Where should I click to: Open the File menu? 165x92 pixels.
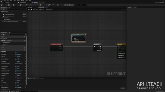tap(5, 1)
